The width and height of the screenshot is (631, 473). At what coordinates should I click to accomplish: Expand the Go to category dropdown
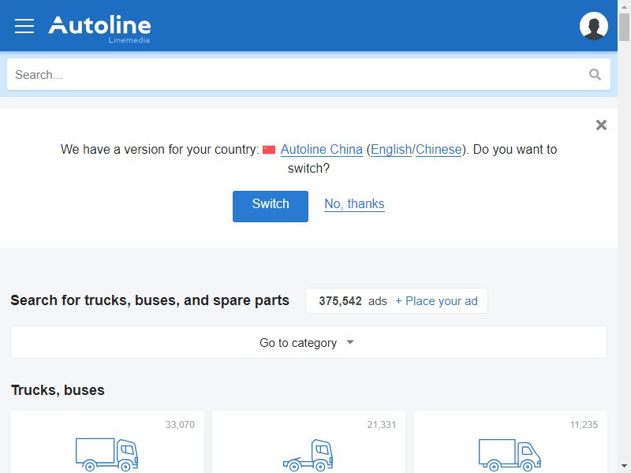308,342
